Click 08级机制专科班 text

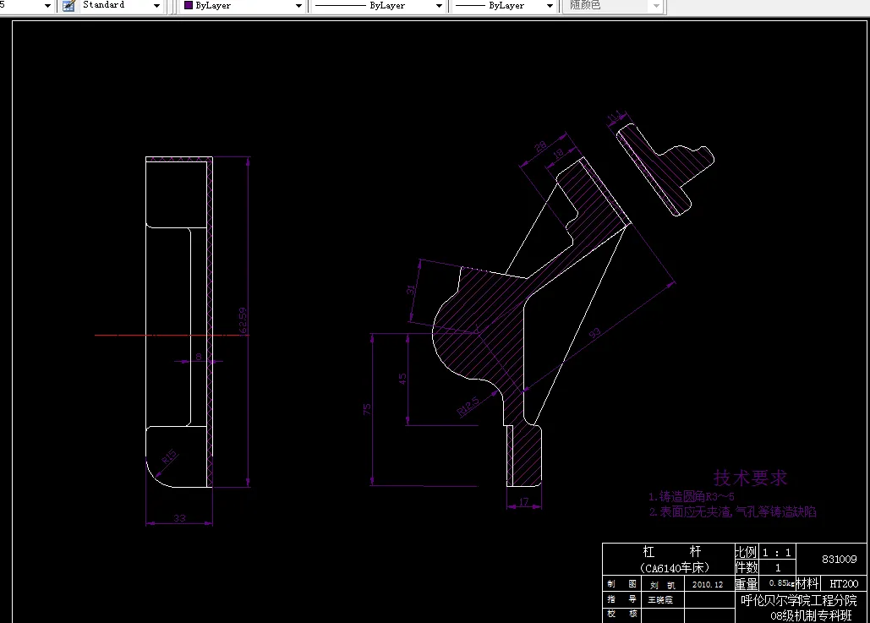coord(811,615)
